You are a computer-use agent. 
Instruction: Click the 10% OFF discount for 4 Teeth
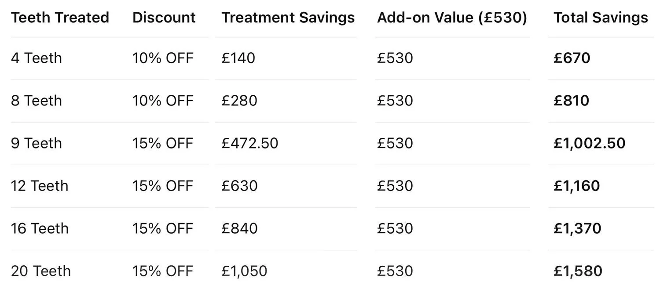pos(163,58)
